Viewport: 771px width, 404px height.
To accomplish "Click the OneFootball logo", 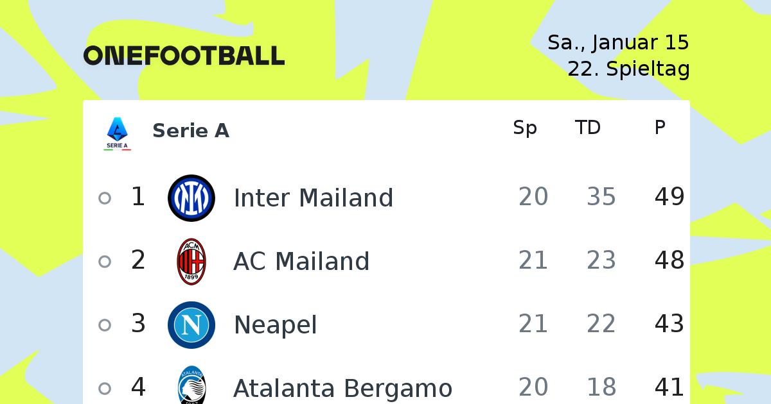I will (184, 56).
